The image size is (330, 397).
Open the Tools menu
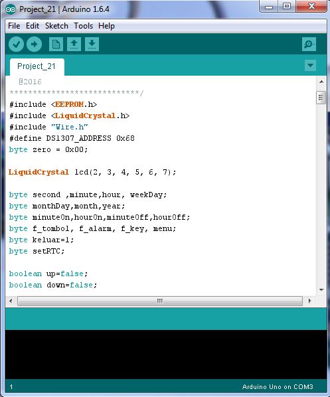[83, 26]
